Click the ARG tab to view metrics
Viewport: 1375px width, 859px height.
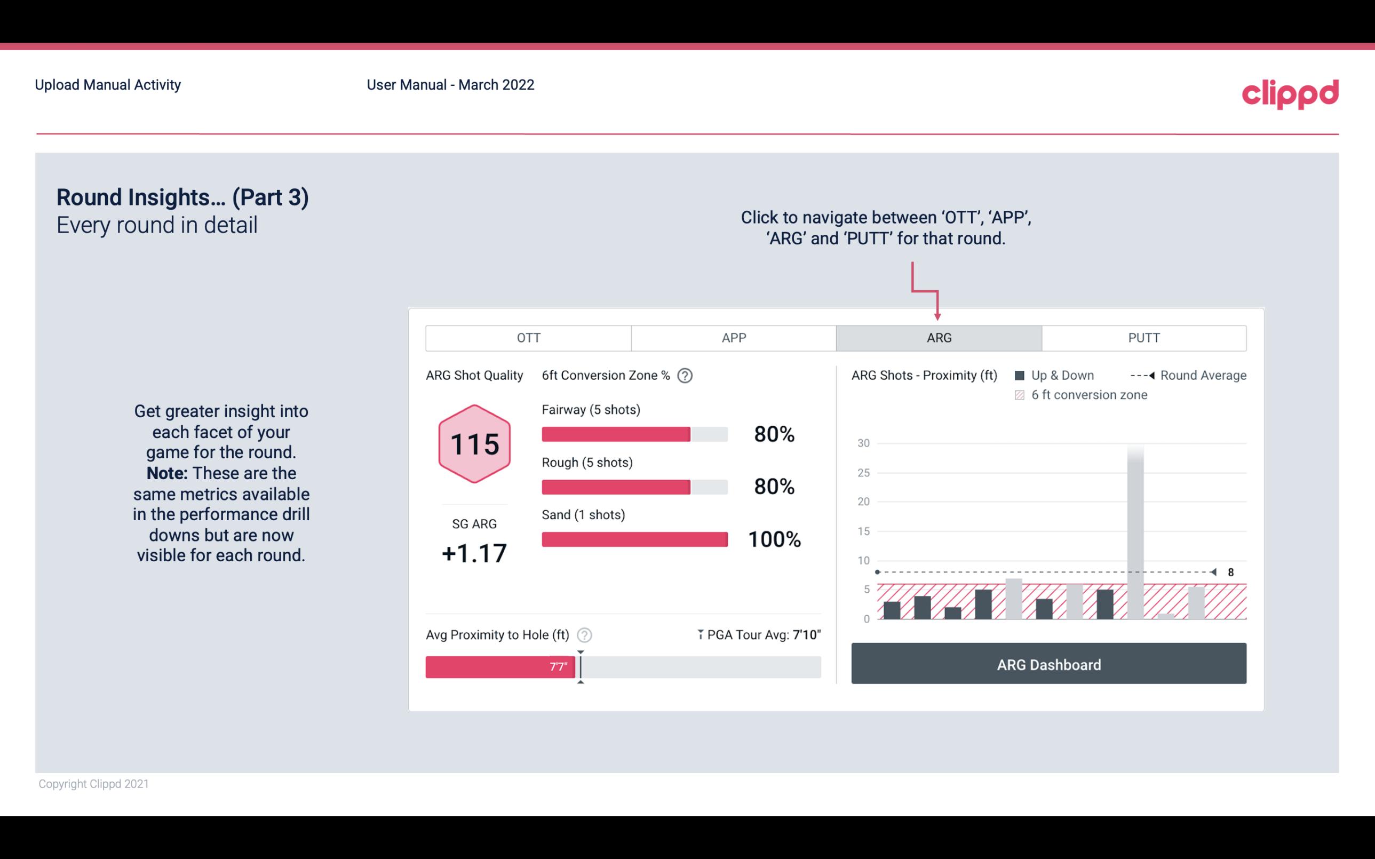(938, 338)
